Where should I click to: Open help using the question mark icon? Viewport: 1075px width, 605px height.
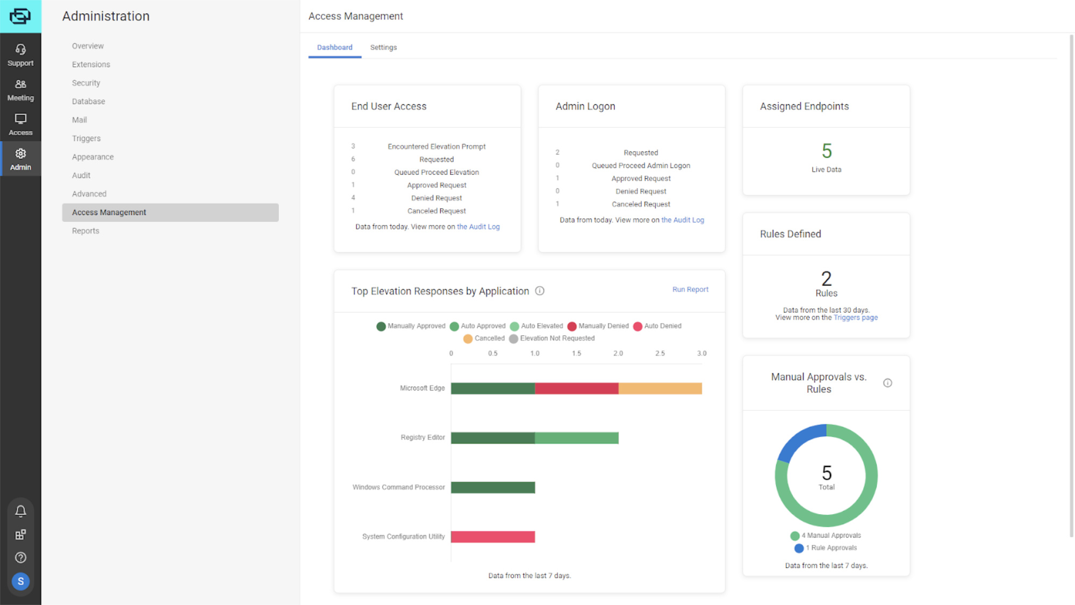20,558
